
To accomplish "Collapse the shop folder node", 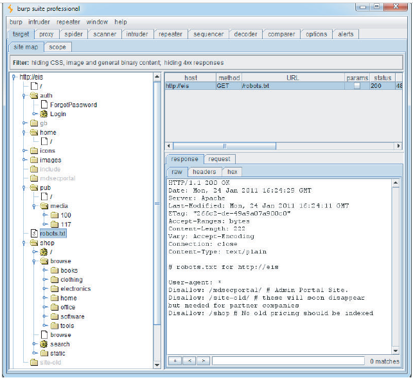I will click(x=24, y=243).
